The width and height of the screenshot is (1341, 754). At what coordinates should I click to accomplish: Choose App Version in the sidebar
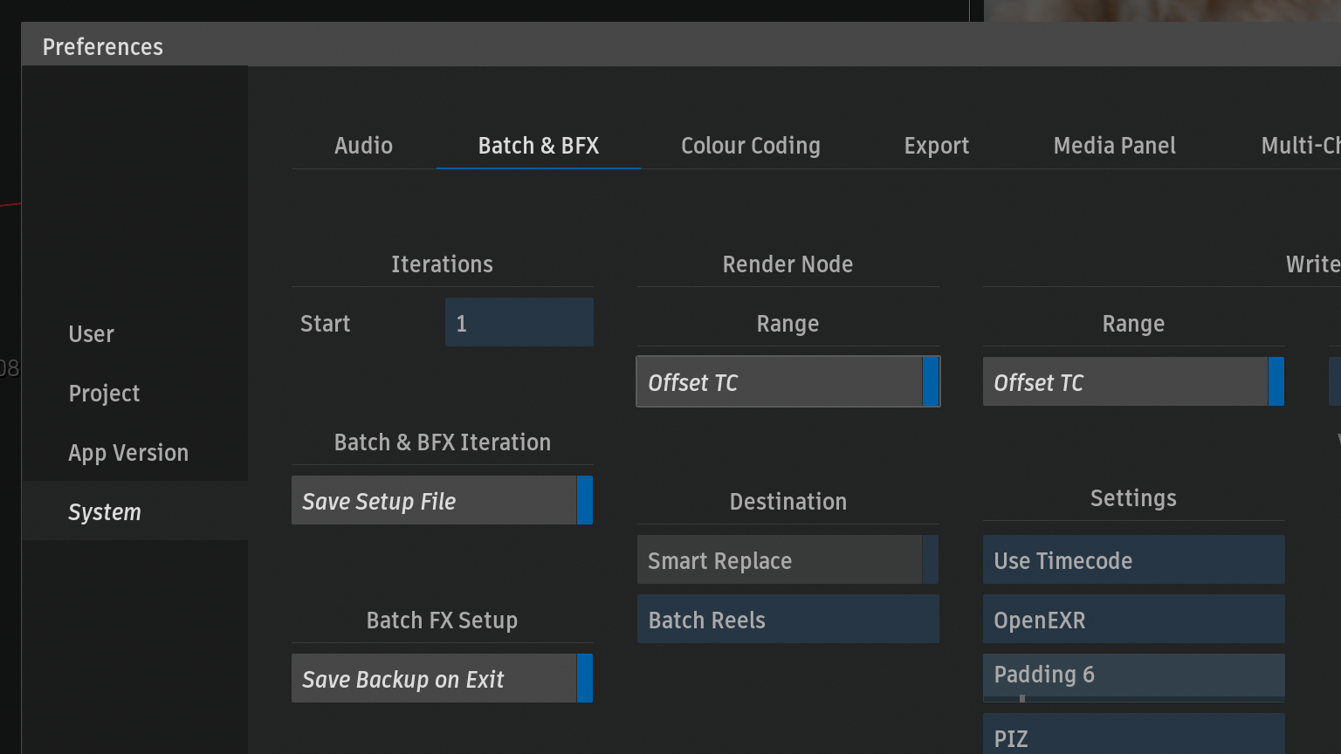coord(128,453)
